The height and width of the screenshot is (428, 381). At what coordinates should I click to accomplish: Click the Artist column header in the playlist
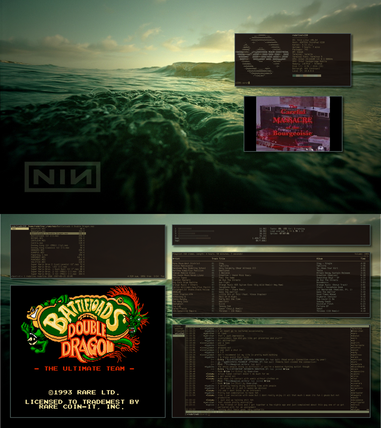pos(176,258)
